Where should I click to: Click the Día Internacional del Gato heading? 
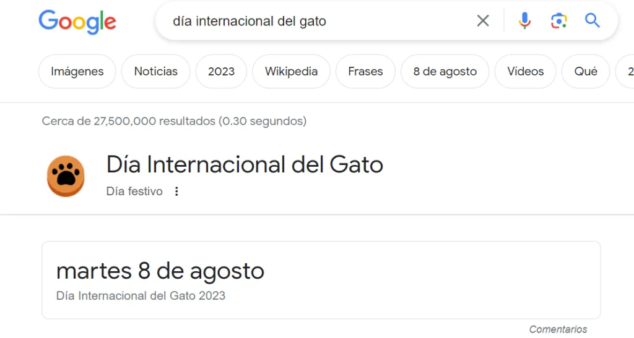[x=245, y=165]
